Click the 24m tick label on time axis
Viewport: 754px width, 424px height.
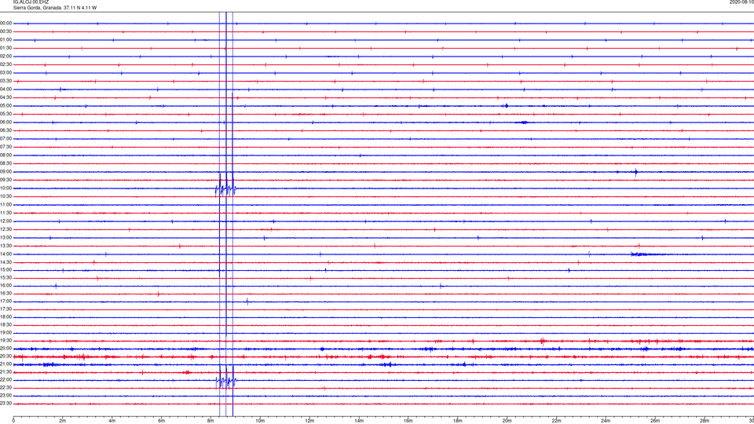[606, 421]
